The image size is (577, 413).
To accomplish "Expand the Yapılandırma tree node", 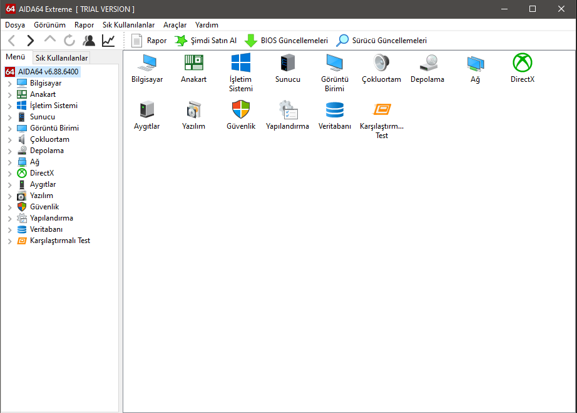I will tap(9, 219).
